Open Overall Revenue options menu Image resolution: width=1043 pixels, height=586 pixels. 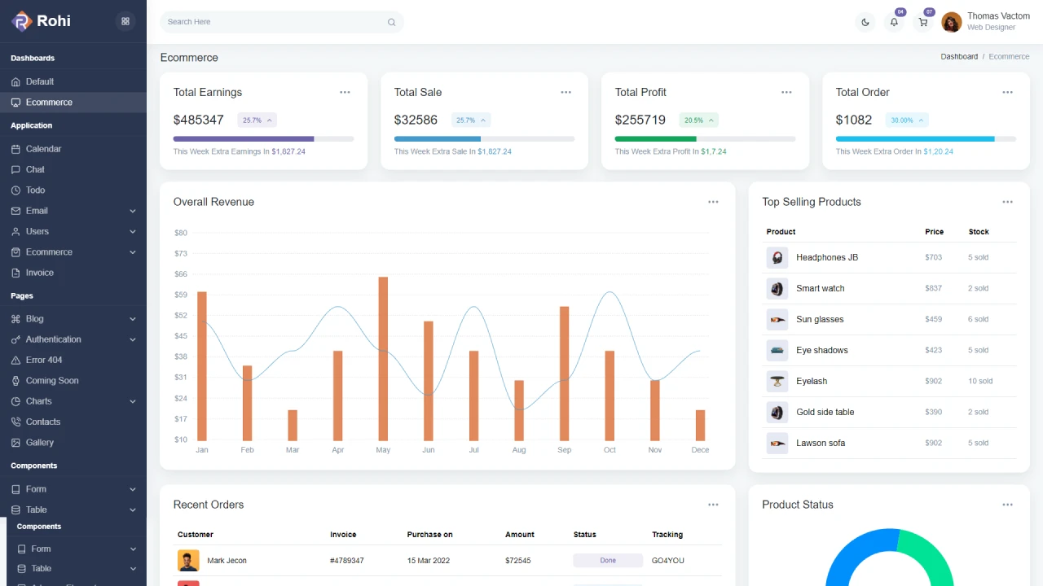coord(713,202)
